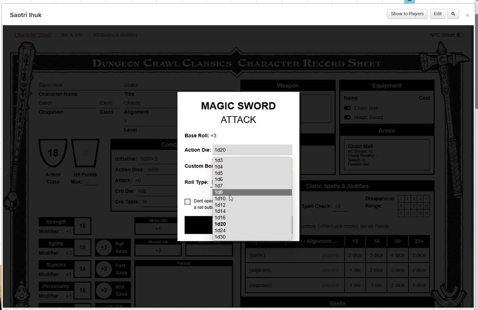Click the magnifier search icon button
The image size is (478, 310).
pyautogui.click(x=453, y=14)
